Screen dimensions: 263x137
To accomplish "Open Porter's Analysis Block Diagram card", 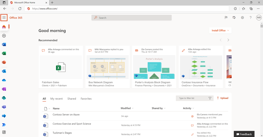I will 154,67.
